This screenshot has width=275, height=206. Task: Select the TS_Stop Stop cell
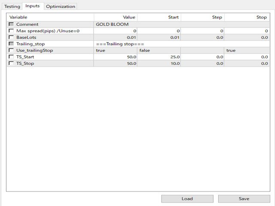pos(247,64)
